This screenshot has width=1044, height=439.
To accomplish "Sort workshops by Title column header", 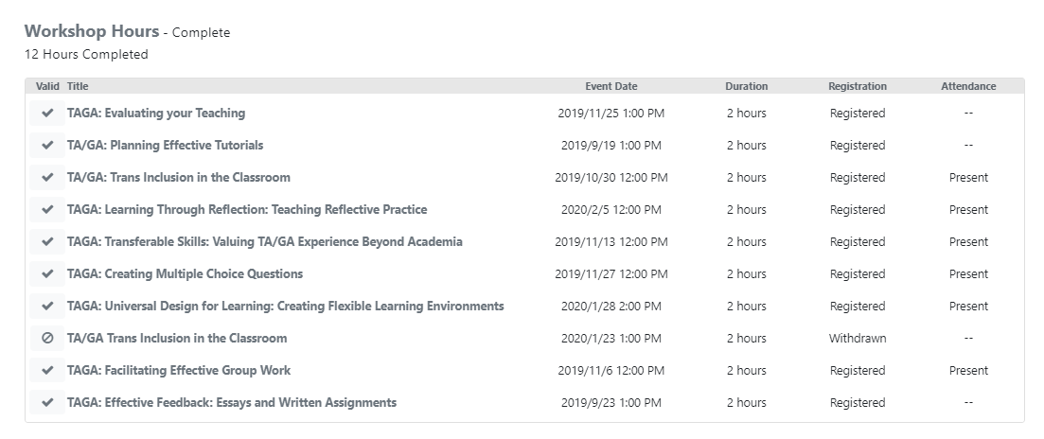I will (x=78, y=86).
